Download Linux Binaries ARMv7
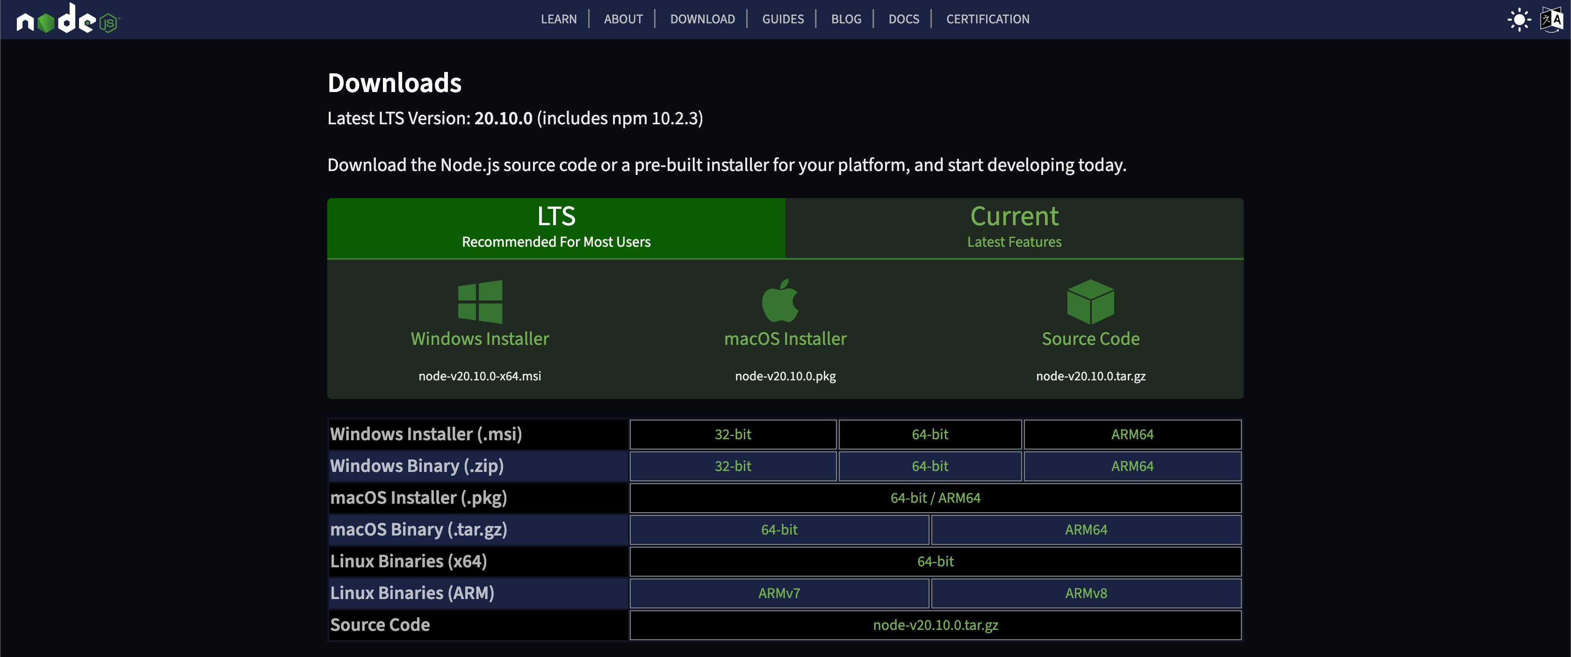The width and height of the screenshot is (1571, 657). (779, 593)
